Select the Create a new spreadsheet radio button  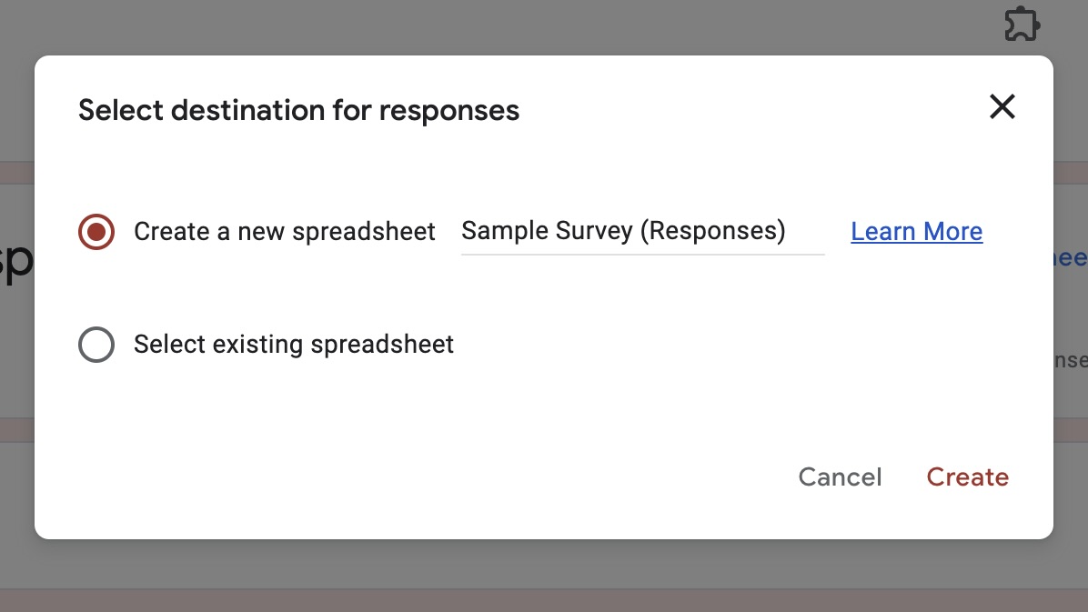(x=96, y=232)
